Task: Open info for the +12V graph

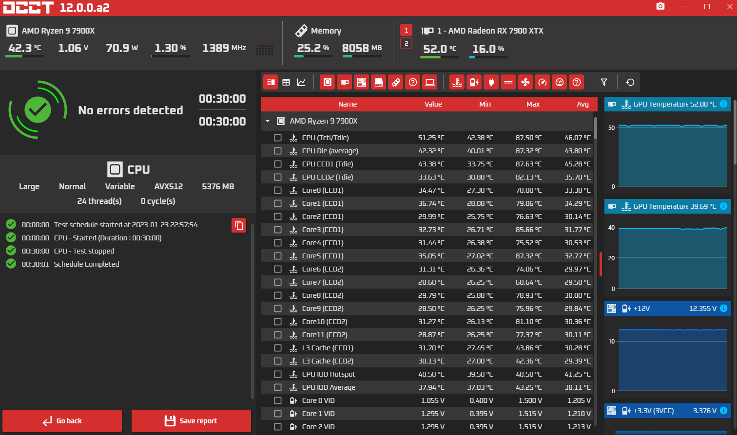Action: click(x=724, y=308)
